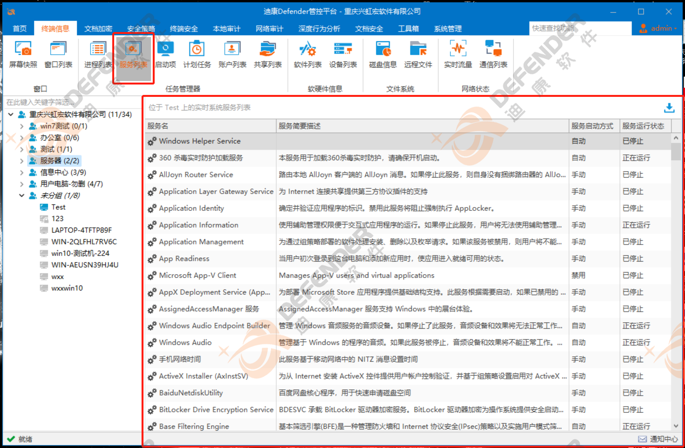Screen dimensions: 685x448
Task: Select the WIN-AEUSN39HJ4U computer
Action: 85,265
